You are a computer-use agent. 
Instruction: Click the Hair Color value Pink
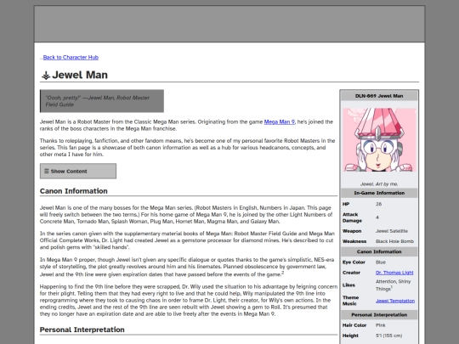coord(381,325)
